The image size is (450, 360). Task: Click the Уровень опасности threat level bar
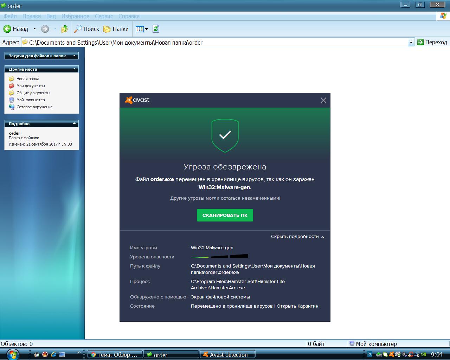click(219, 257)
